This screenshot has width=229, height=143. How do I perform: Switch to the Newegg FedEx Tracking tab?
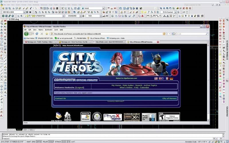(x=40, y=42)
